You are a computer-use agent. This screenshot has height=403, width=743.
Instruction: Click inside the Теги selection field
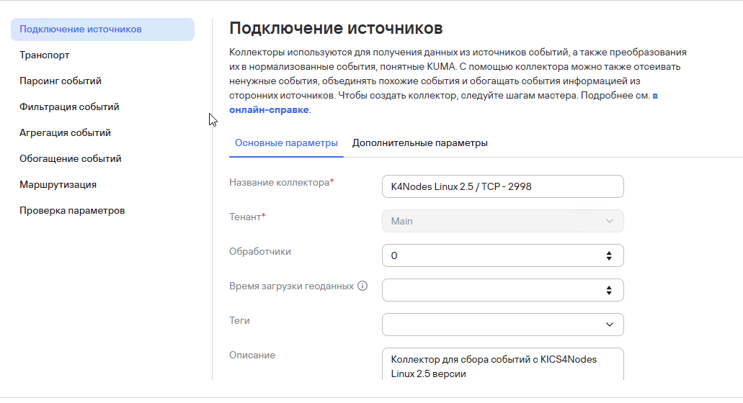click(503, 325)
